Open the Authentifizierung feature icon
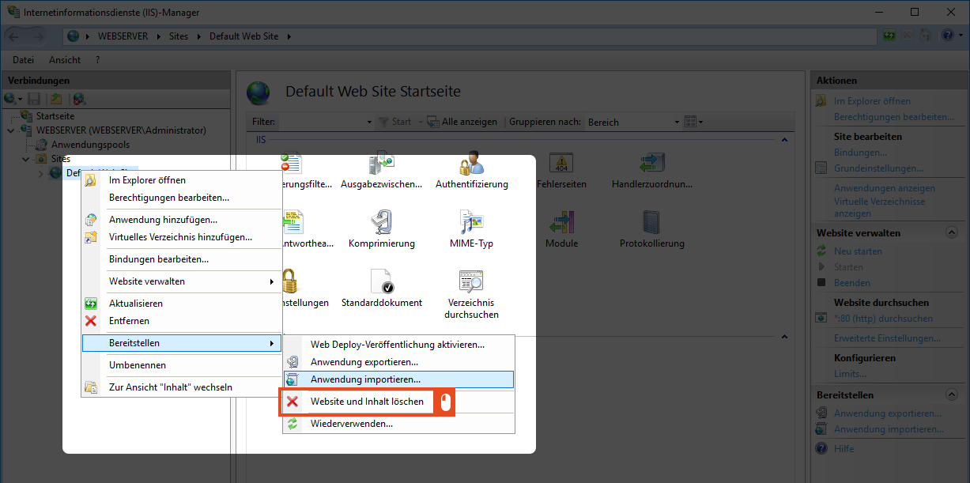Viewport: 970px width, 483px height. tap(471, 166)
